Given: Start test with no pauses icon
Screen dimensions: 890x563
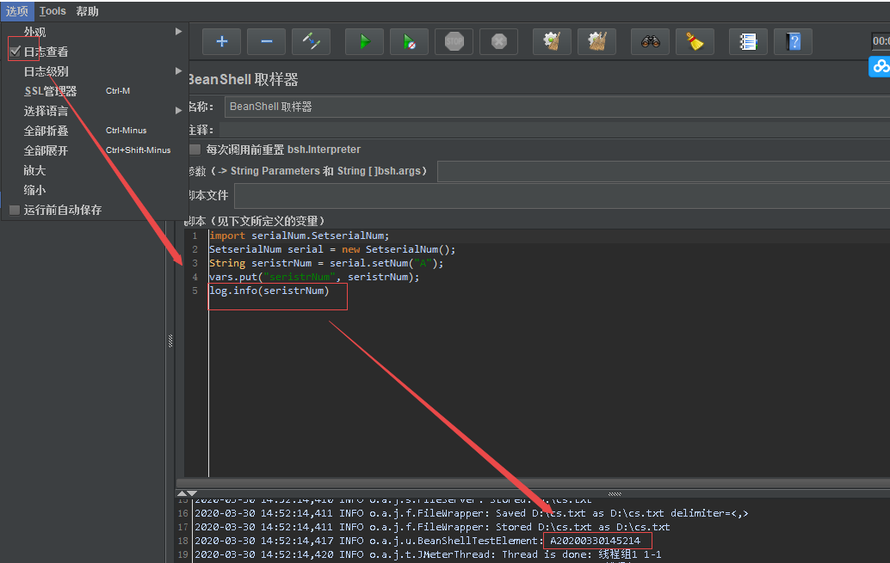Looking at the screenshot, I should coord(409,41).
